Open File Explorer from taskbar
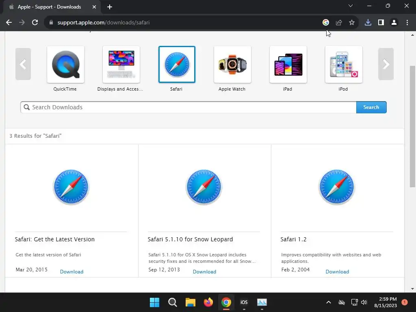The height and width of the screenshot is (312, 416). point(190,302)
